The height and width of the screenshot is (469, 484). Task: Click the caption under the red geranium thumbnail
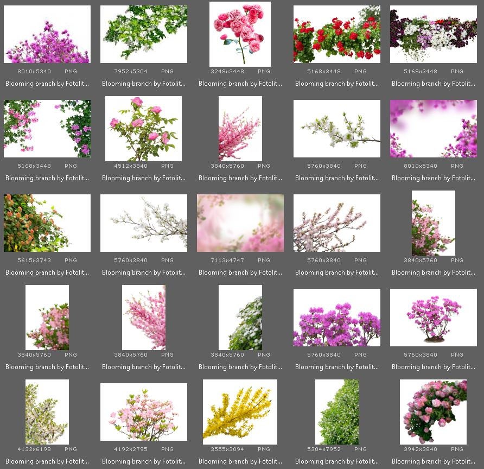pyautogui.click(x=337, y=84)
